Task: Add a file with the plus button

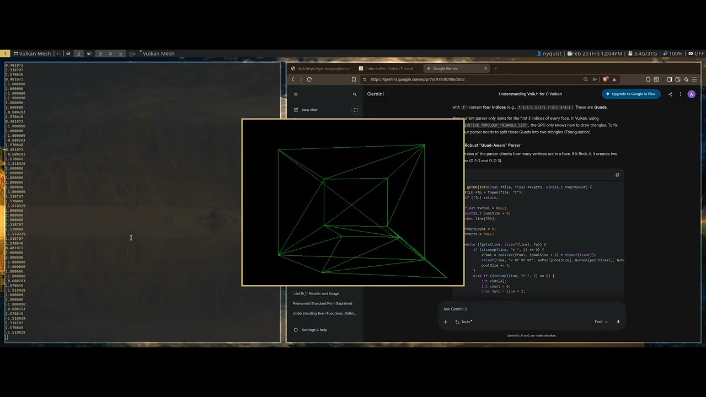Action: 446,322
